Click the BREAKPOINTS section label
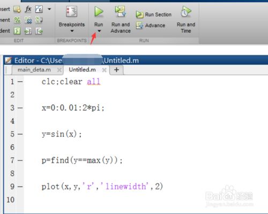Image resolution: width=268 pixels, height=214 pixels. [72, 41]
